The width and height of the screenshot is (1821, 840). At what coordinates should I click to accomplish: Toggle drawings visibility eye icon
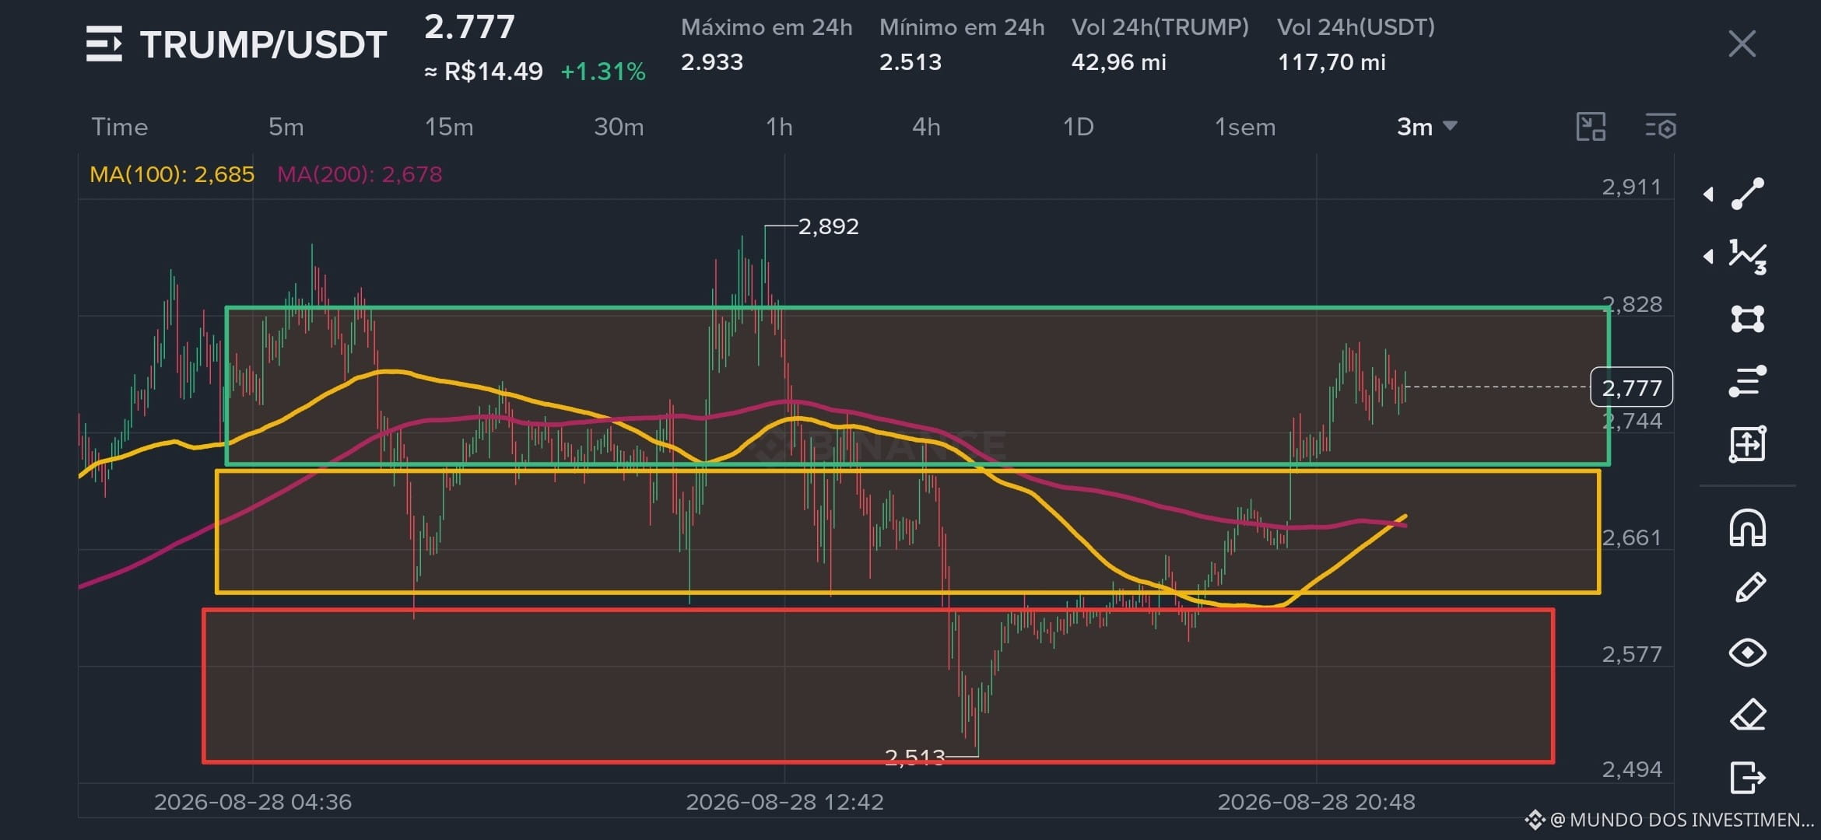[x=1748, y=653]
